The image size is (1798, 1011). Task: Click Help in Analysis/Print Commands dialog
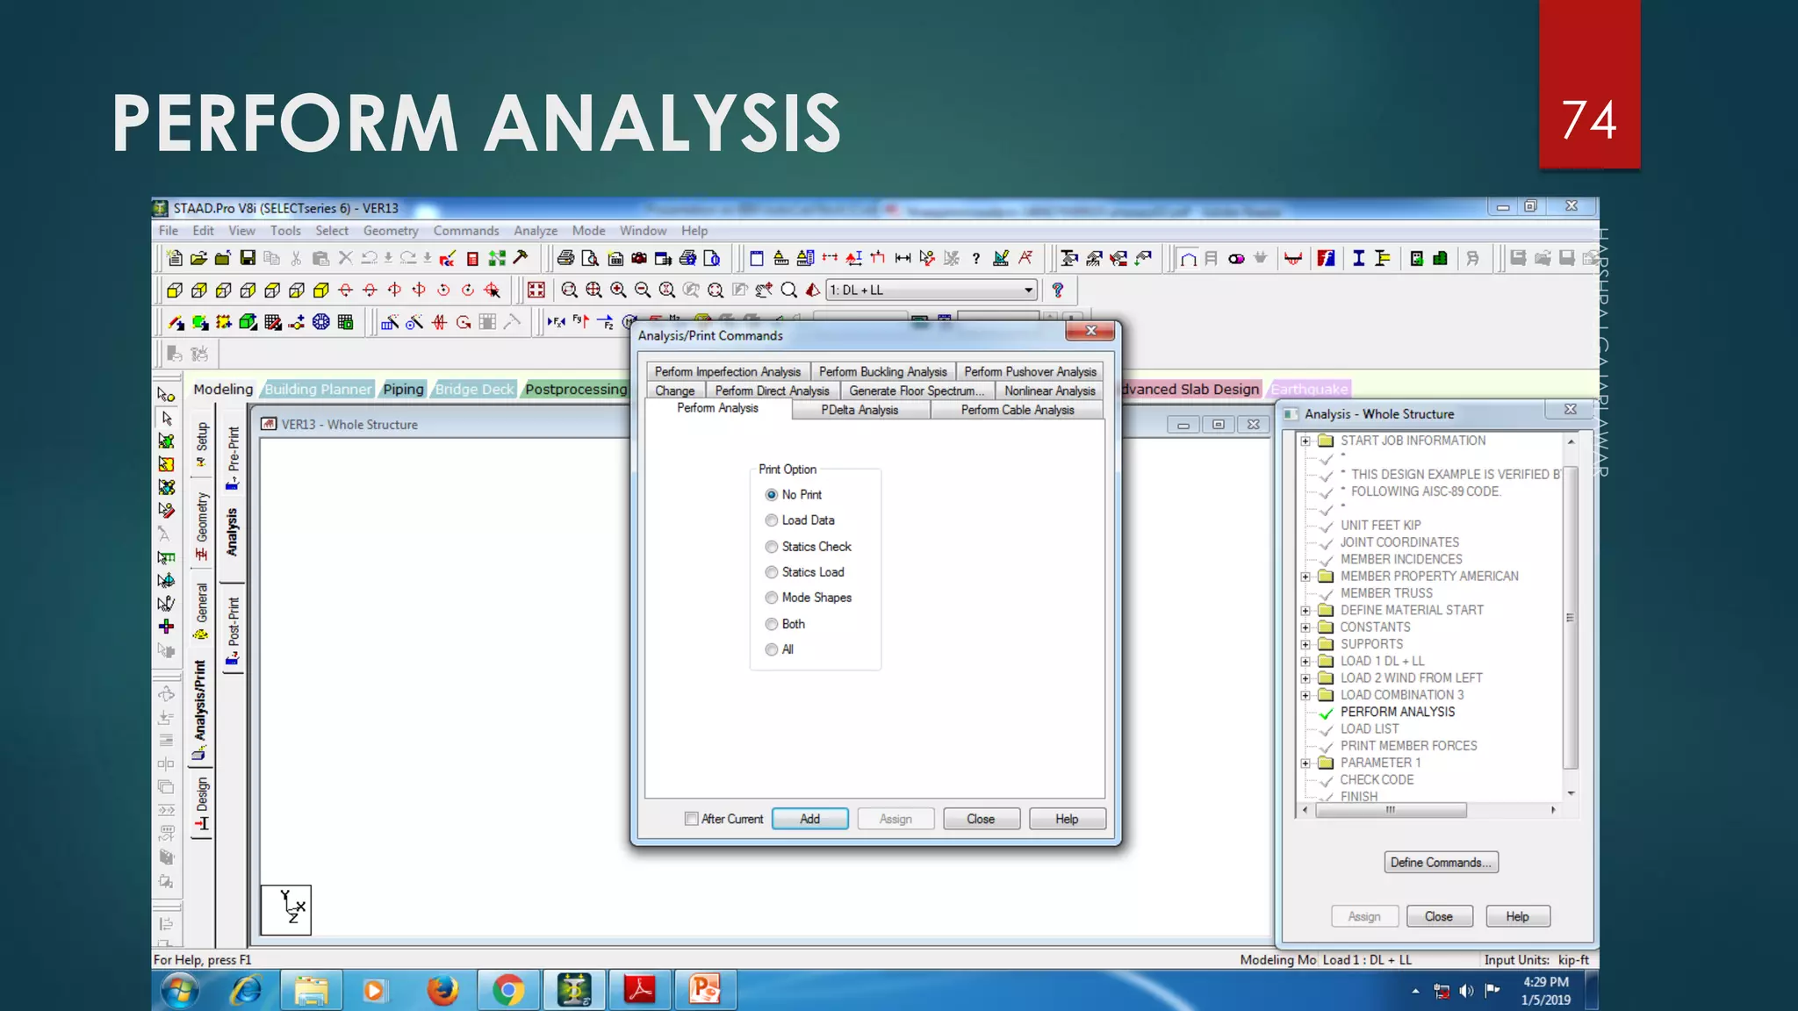coord(1067,819)
